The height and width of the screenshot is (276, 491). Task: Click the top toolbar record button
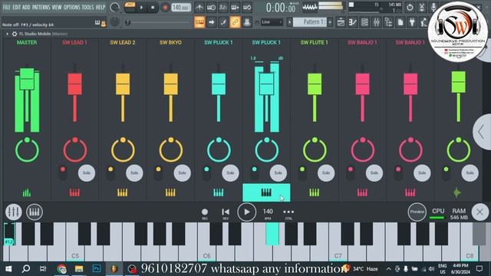165,8
